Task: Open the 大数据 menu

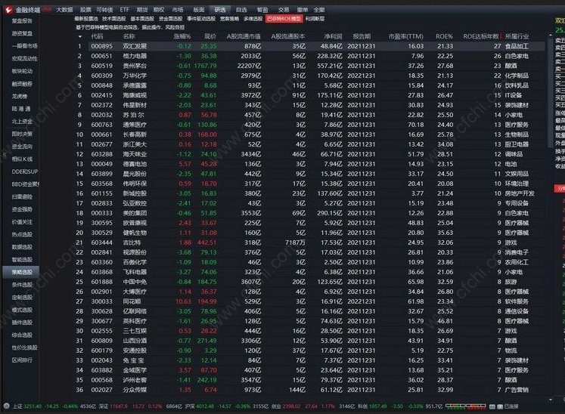Action: coord(64,10)
